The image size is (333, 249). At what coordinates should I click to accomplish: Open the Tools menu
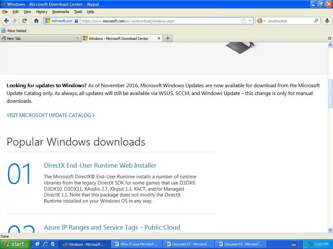pos(78,12)
